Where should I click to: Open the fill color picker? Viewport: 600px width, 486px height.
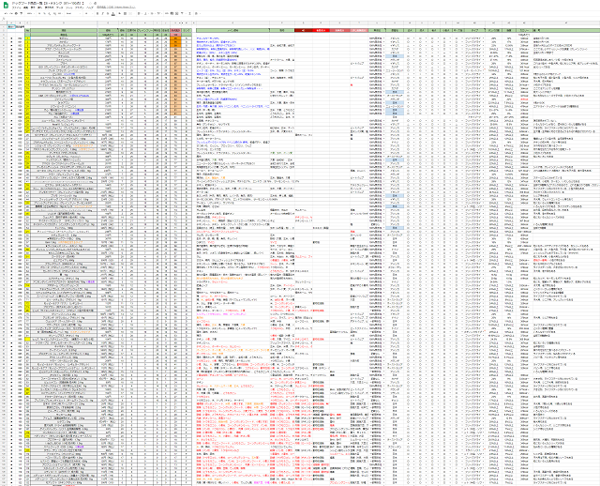[x=119, y=13]
